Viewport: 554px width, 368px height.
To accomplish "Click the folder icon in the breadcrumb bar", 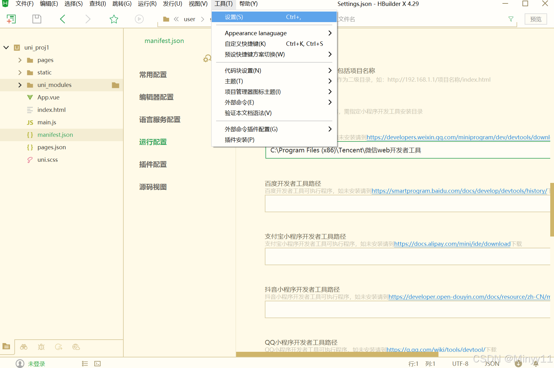I will [166, 19].
